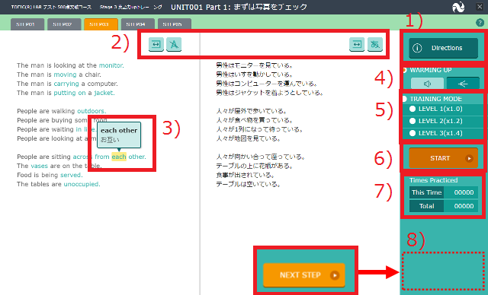488x295 pixels.
Task: Select the TRAINING MODE radio button
Action: click(405, 99)
